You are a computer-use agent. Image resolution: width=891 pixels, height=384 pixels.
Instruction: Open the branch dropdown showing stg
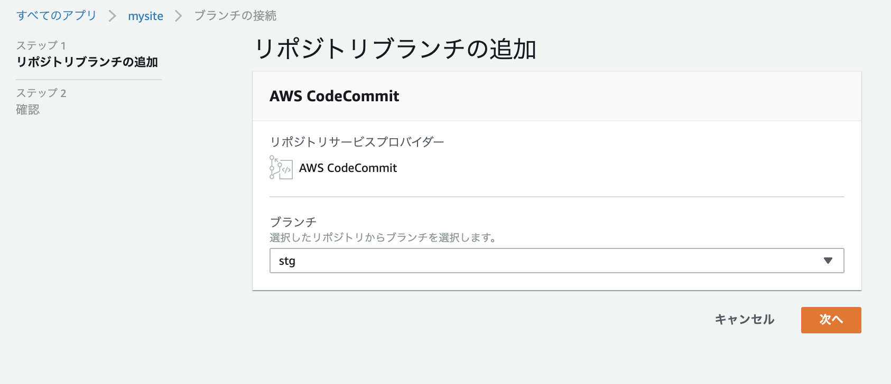(556, 261)
